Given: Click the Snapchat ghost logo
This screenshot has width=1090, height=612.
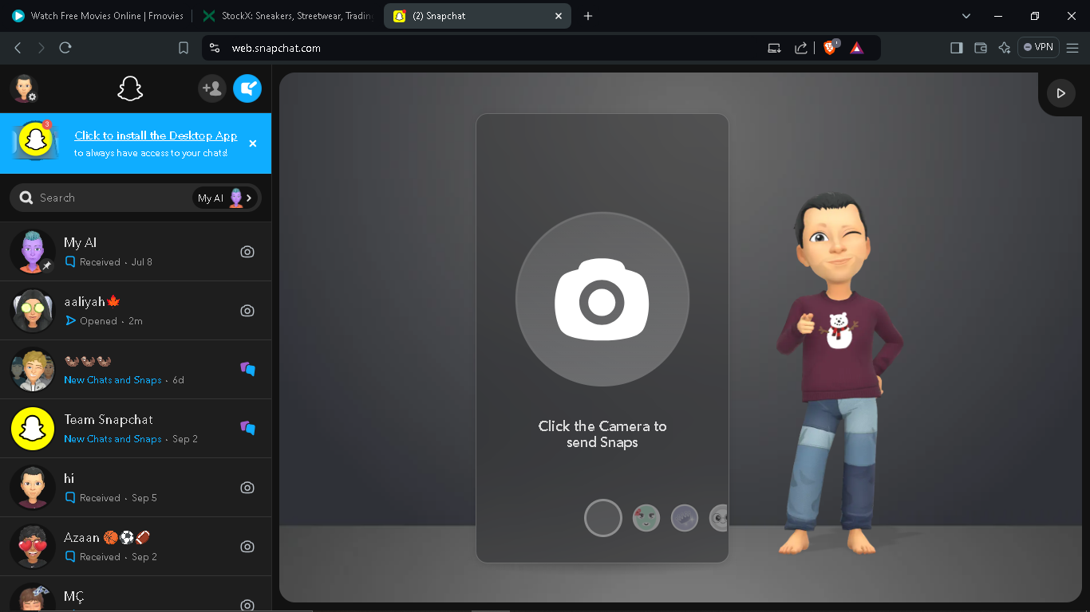Looking at the screenshot, I should coord(130,88).
